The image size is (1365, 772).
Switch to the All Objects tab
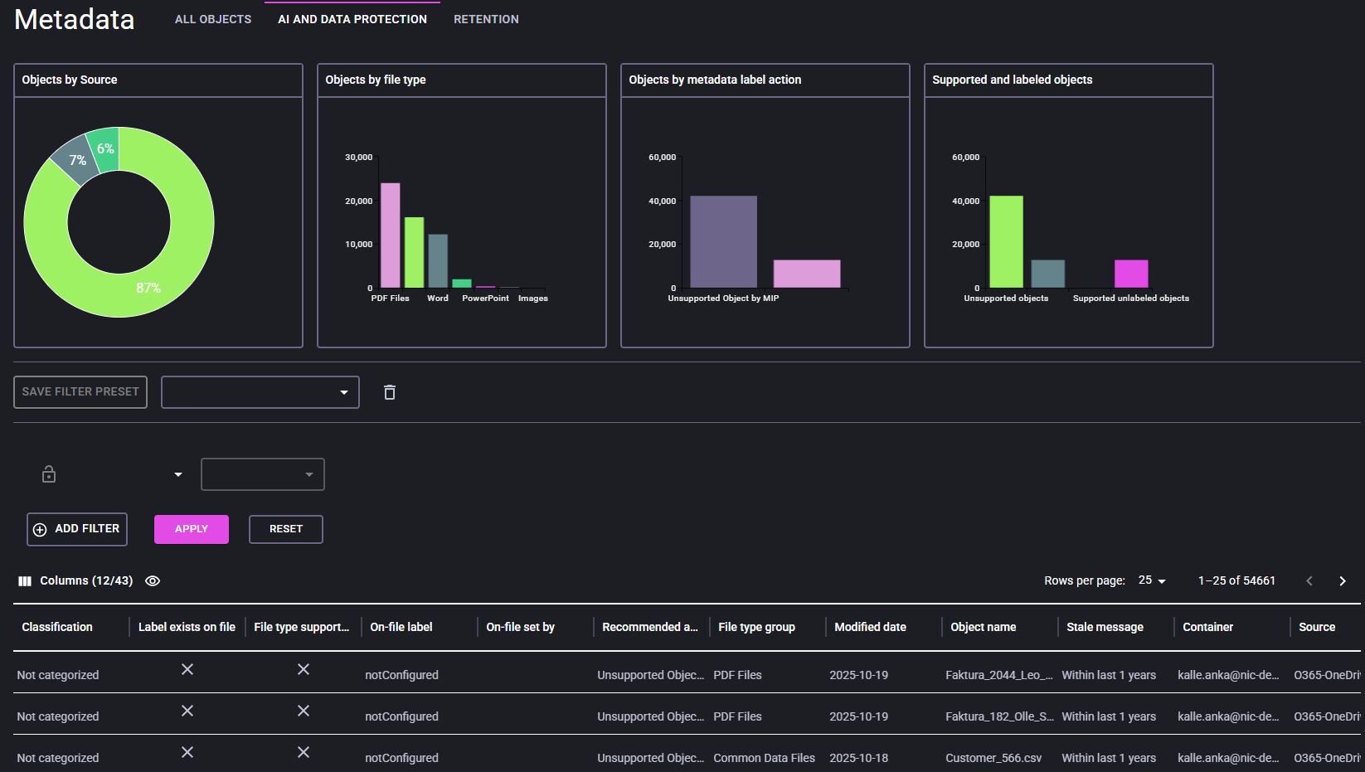(213, 19)
